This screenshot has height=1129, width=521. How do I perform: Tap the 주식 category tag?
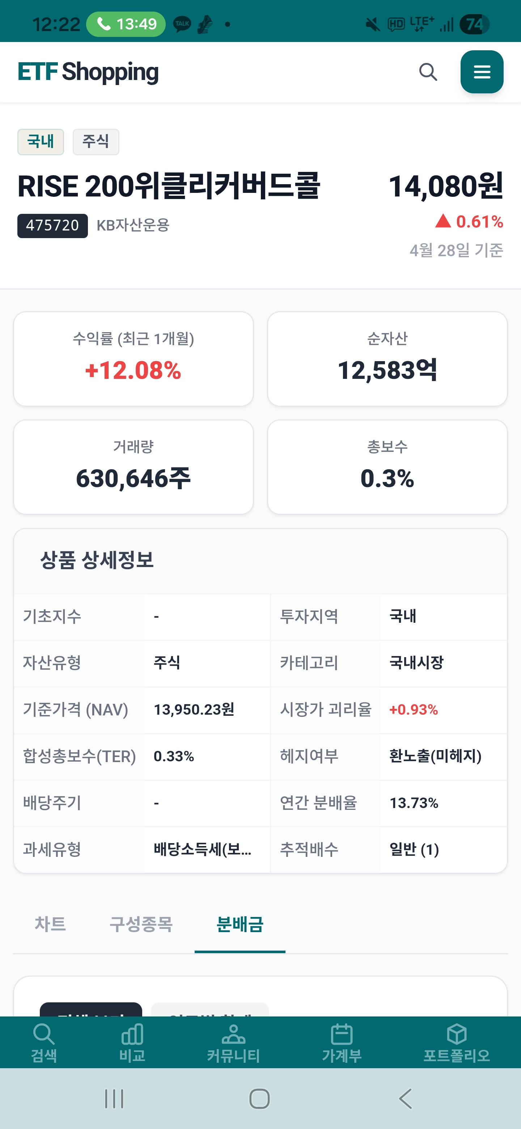(96, 141)
